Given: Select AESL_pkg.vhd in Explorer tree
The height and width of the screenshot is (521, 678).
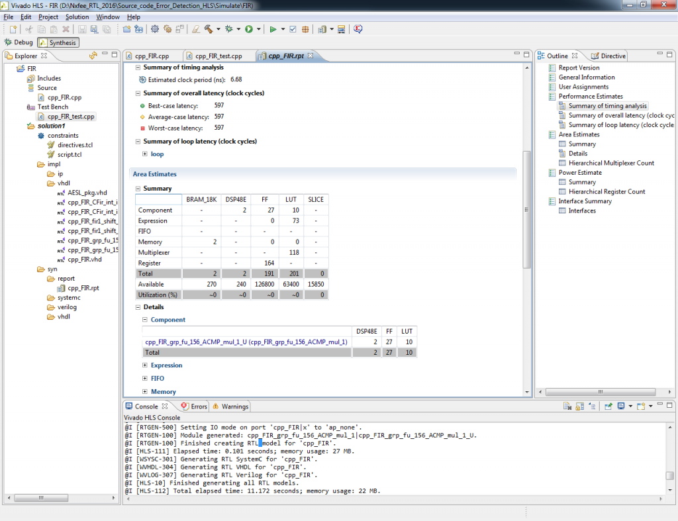Looking at the screenshot, I should [87, 193].
